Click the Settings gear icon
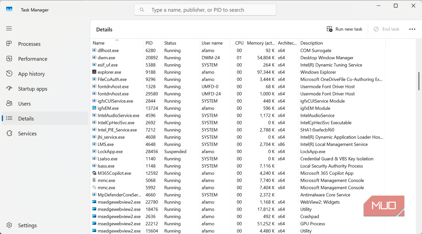 [9, 225]
